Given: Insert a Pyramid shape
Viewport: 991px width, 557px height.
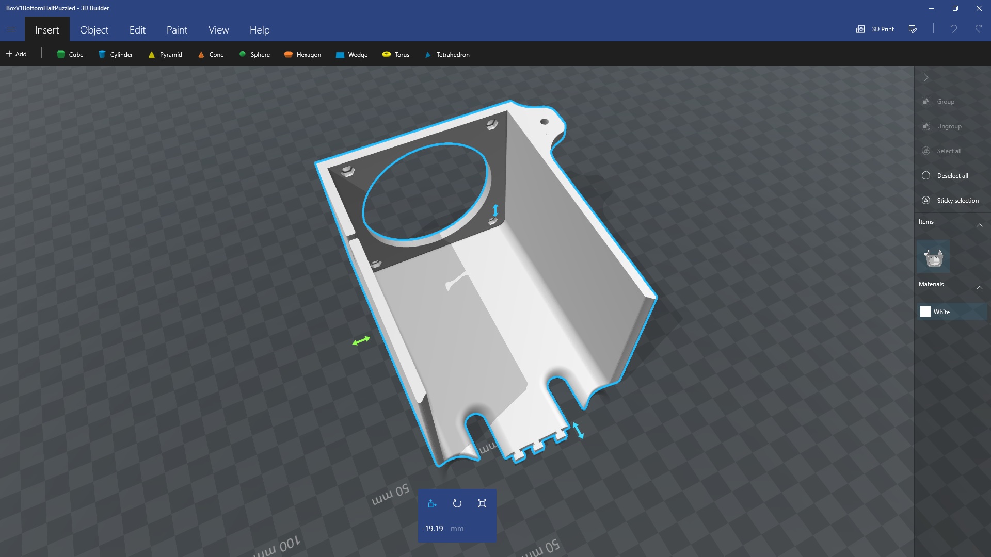Looking at the screenshot, I should point(165,54).
